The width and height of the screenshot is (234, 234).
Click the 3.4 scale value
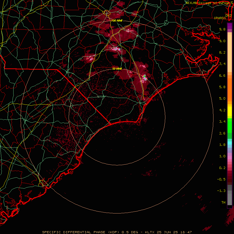click(x=222, y=122)
